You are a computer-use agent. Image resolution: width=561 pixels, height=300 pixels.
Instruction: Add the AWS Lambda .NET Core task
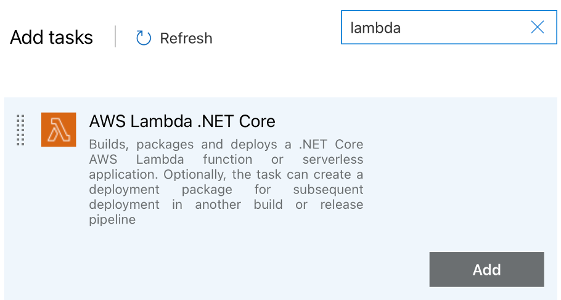coord(486,269)
